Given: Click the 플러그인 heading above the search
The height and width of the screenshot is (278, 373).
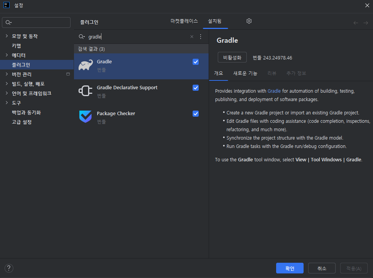Looking at the screenshot, I should point(89,22).
